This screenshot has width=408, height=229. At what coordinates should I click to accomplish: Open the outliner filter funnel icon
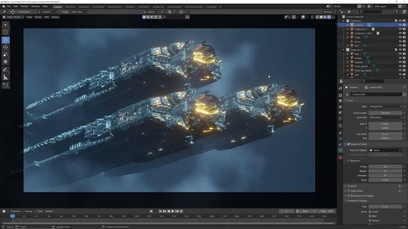pos(397,11)
